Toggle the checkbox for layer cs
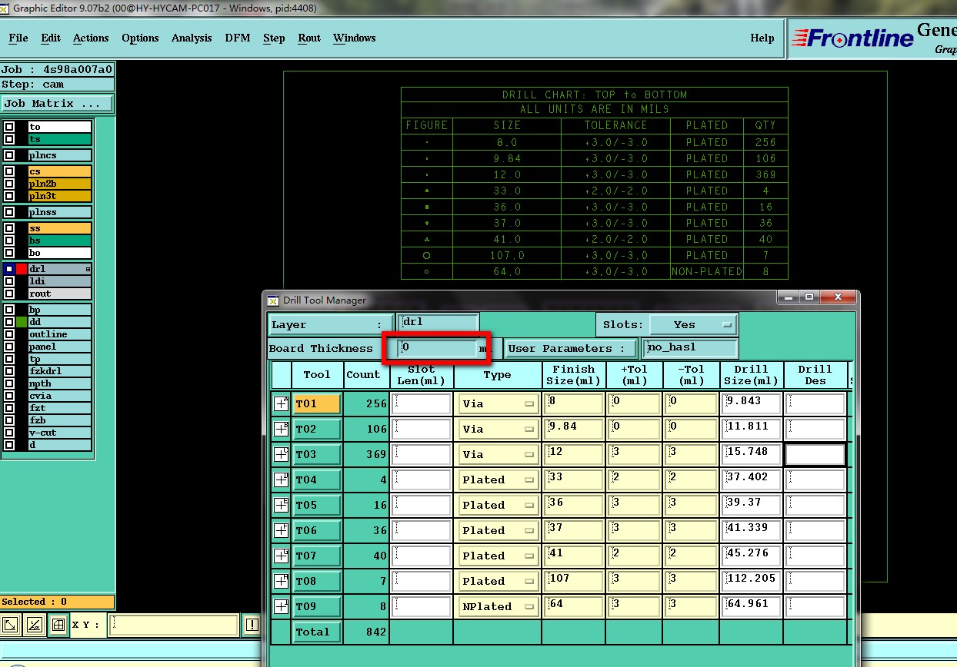This screenshot has width=957, height=667. [x=9, y=171]
